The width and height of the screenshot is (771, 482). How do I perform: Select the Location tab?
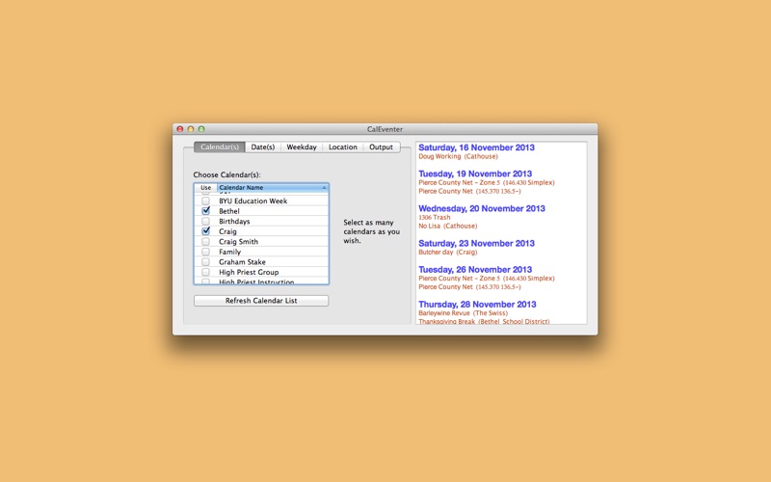[343, 147]
